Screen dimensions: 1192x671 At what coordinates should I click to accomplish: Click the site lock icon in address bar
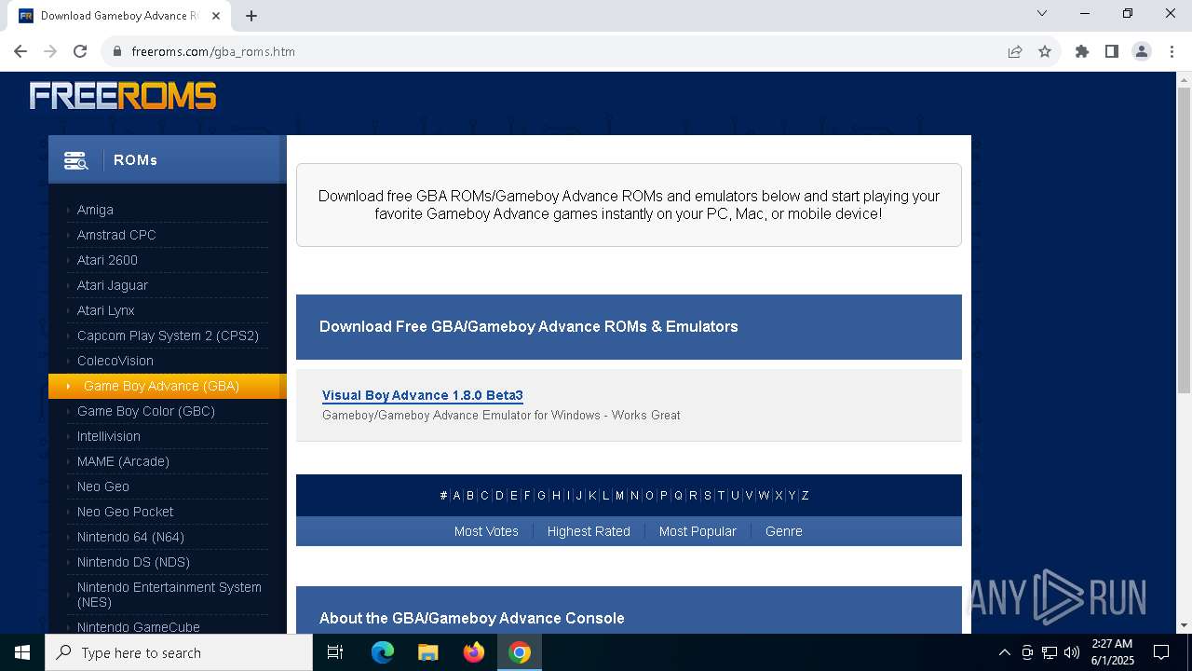pos(117,51)
